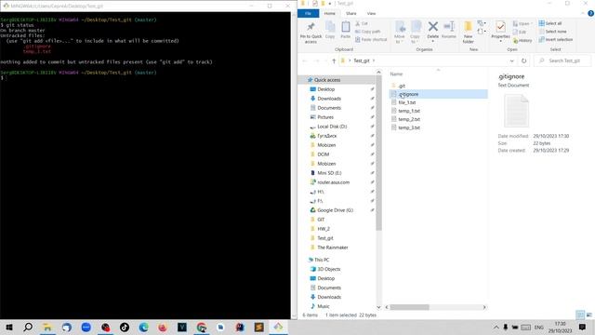Viewport: 595px width, 335px height.
Task: Sort by the Name column header
Action: click(x=396, y=74)
